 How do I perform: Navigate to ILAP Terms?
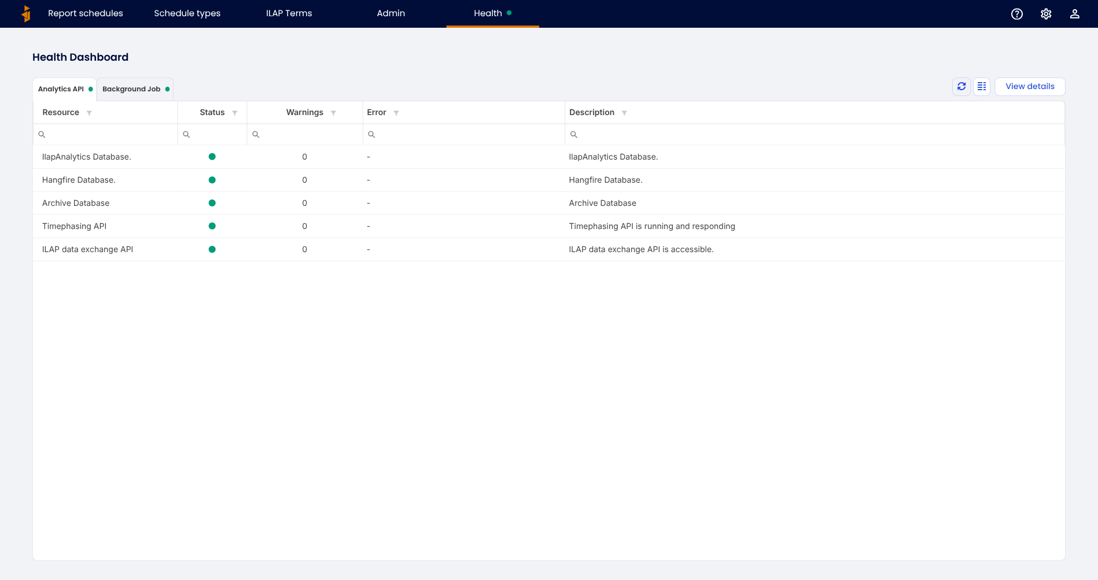[289, 13]
